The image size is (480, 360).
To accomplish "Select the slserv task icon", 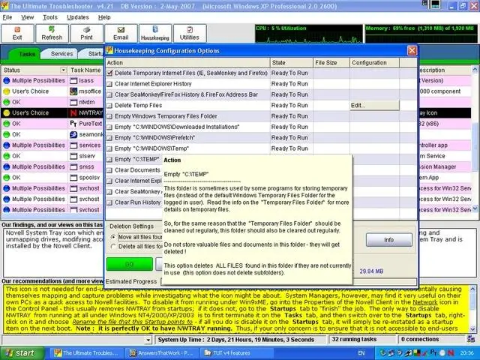I will click(x=73, y=156).
